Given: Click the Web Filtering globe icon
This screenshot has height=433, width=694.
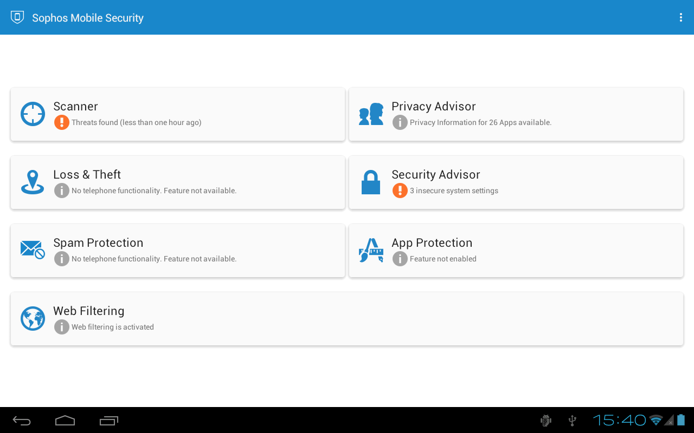Looking at the screenshot, I should coord(33,319).
